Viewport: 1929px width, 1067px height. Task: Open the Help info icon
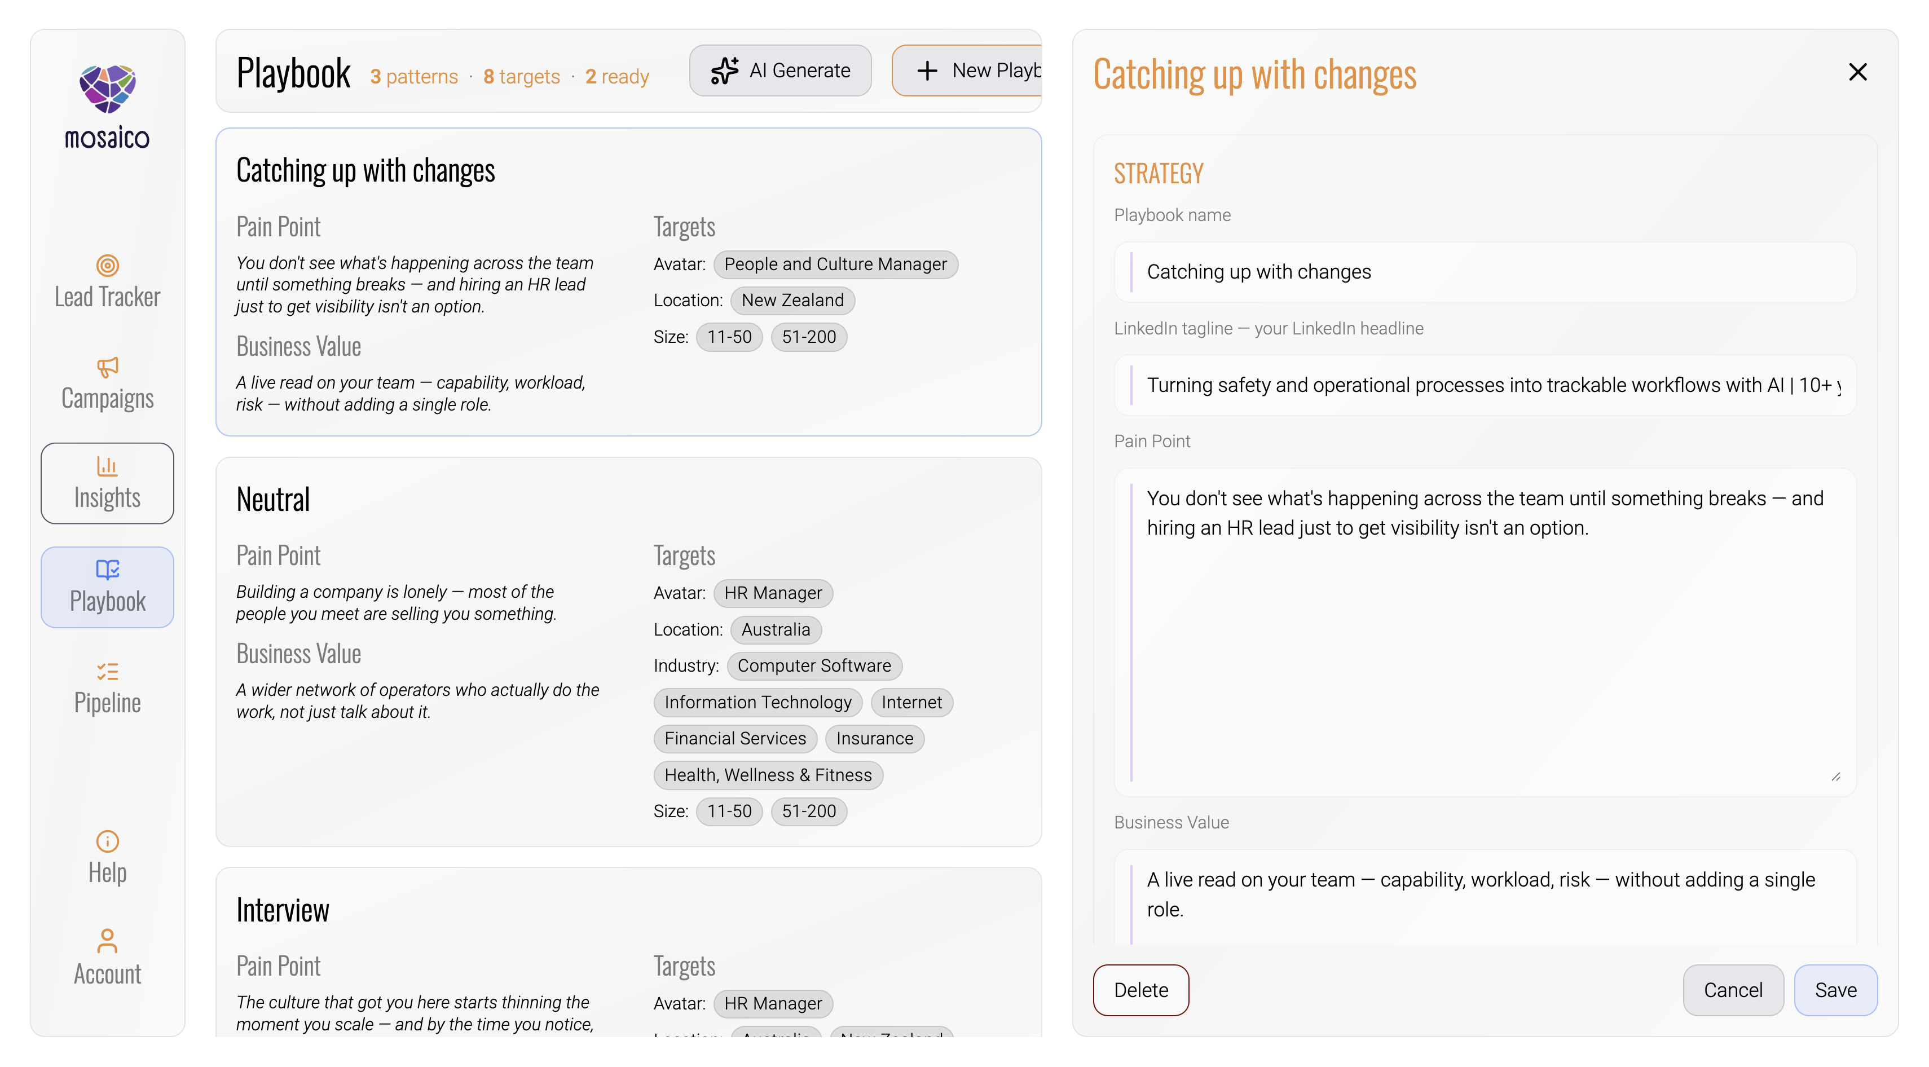(x=107, y=841)
